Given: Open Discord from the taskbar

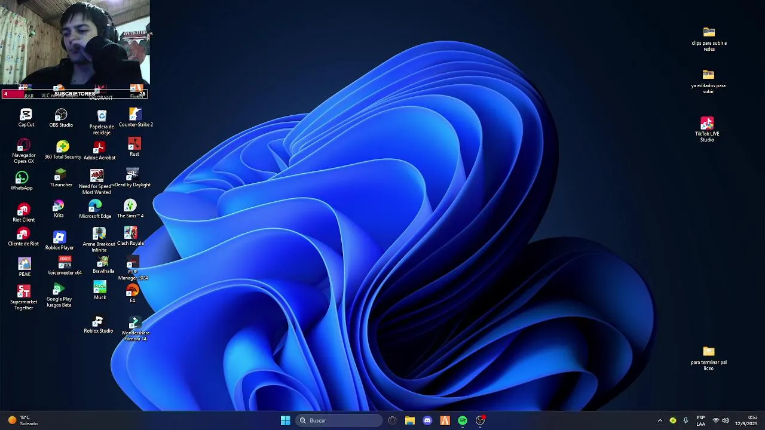Looking at the screenshot, I should coord(427,420).
